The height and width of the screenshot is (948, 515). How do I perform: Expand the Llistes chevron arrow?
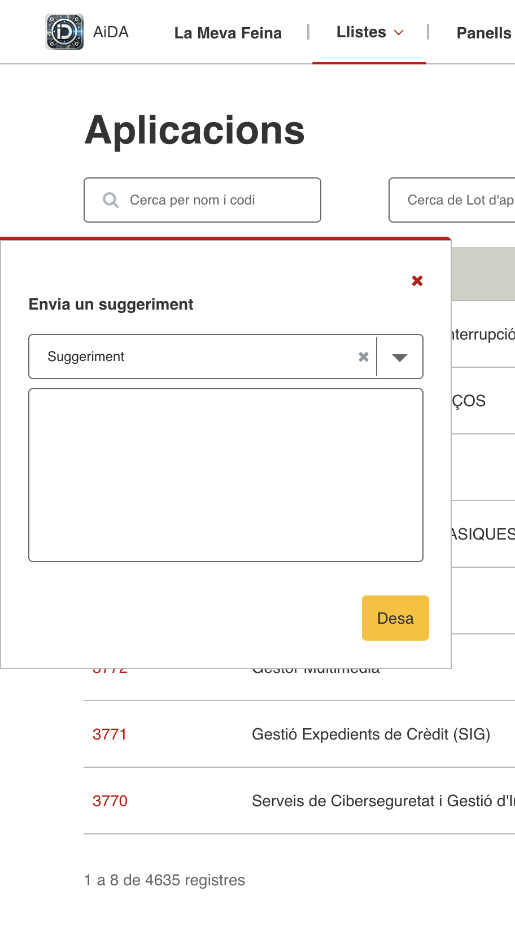pyautogui.click(x=399, y=33)
